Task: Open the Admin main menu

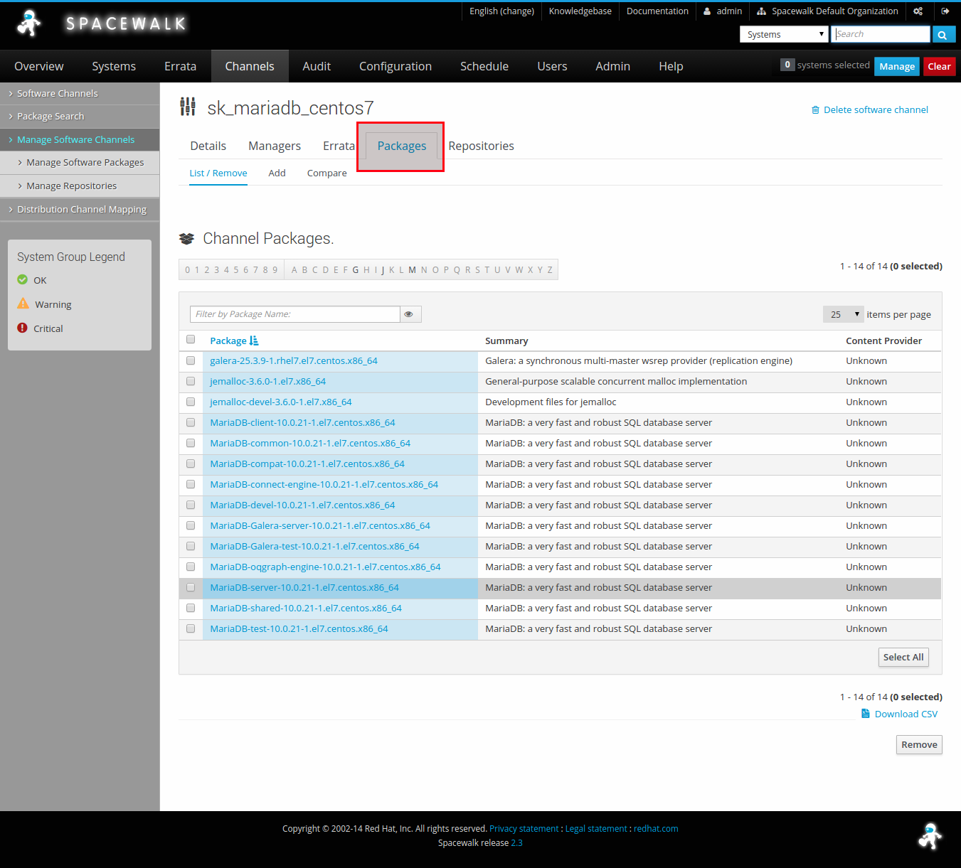Action: (x=612, y=66)
